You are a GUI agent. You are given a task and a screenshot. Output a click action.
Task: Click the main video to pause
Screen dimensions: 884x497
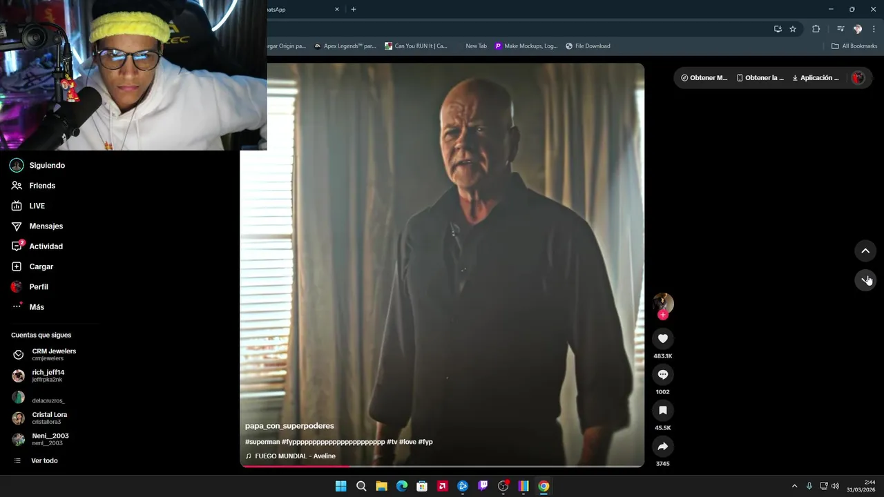(442, 265)
